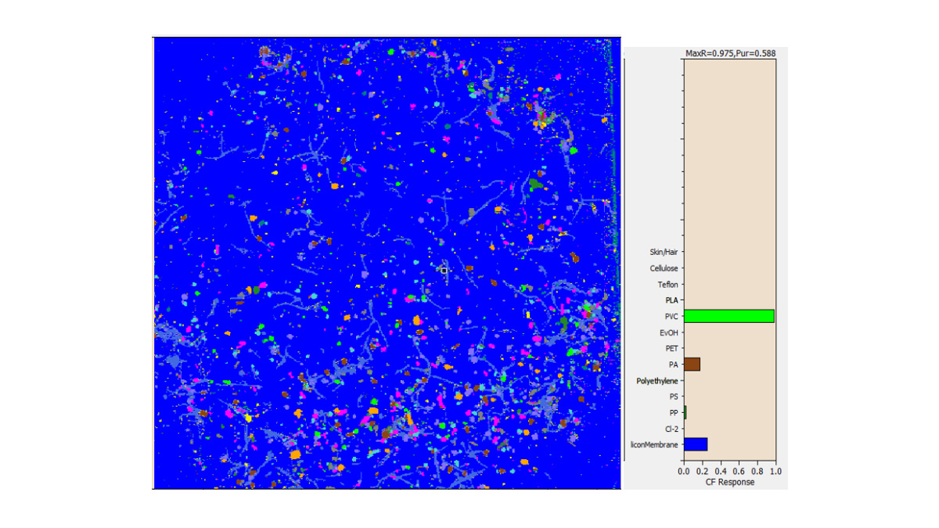Viewport: 939px width, 528px height.
Task: Click the Skin/Hair class label
Action: click(664, 252)
